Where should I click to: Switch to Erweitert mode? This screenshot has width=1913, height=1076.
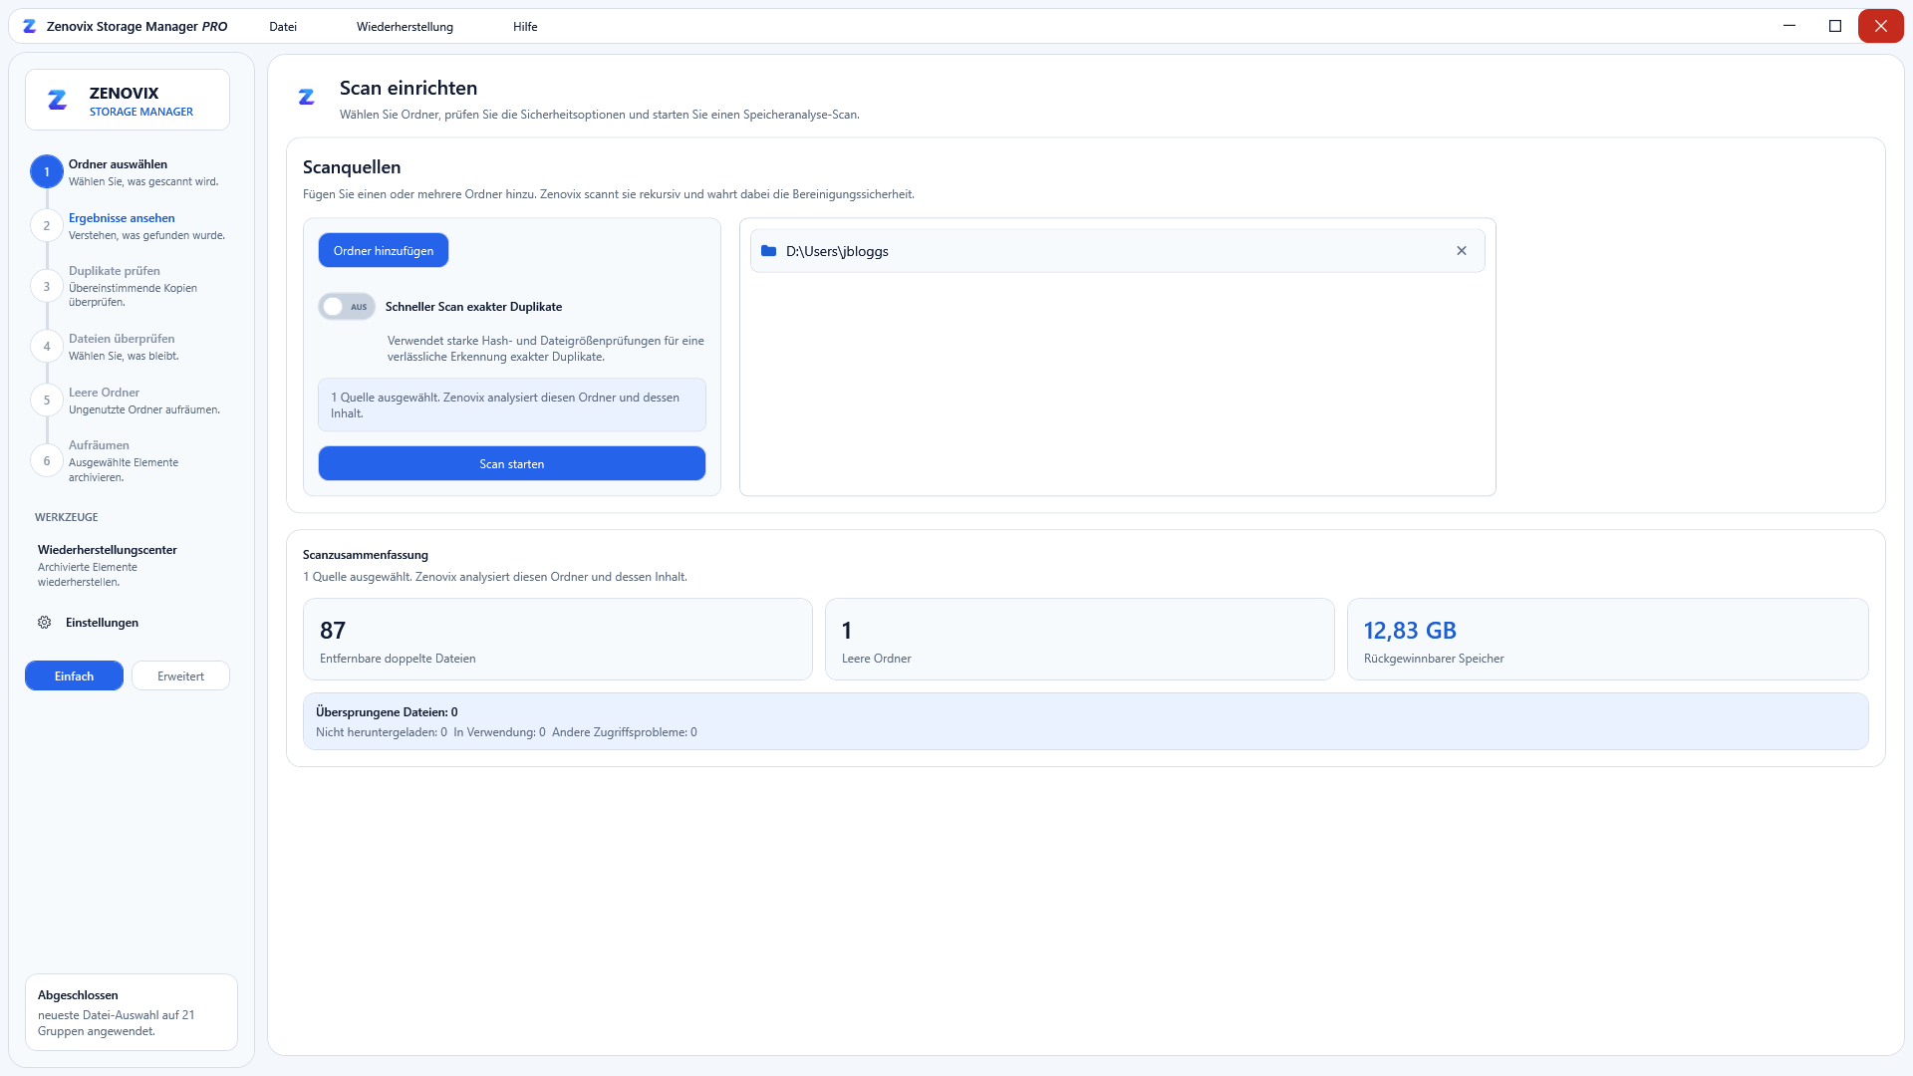[180, 676]
